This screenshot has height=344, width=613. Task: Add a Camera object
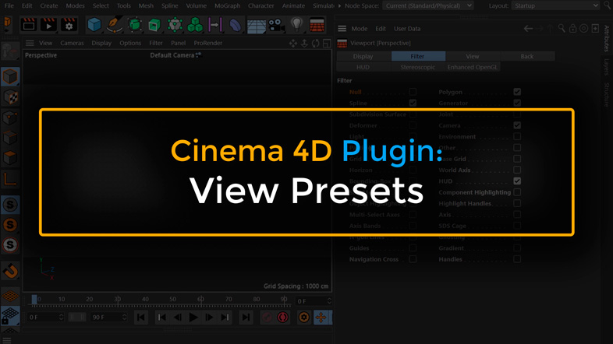(x=276, y=26)
